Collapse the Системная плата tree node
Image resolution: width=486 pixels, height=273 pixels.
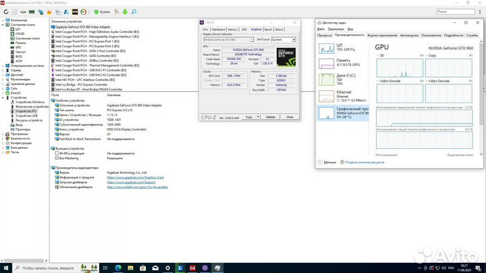pyautogui.click(x=3, y=25)
